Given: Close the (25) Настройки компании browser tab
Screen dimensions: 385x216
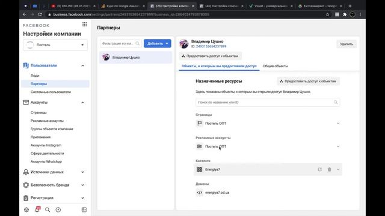Looking at the screenshot, I should 193,6.
